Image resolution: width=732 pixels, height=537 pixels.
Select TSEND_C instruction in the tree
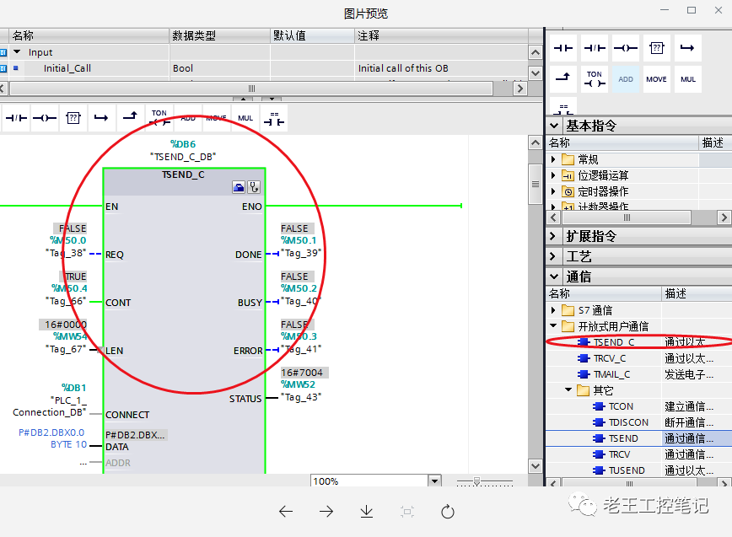point(613,342)
